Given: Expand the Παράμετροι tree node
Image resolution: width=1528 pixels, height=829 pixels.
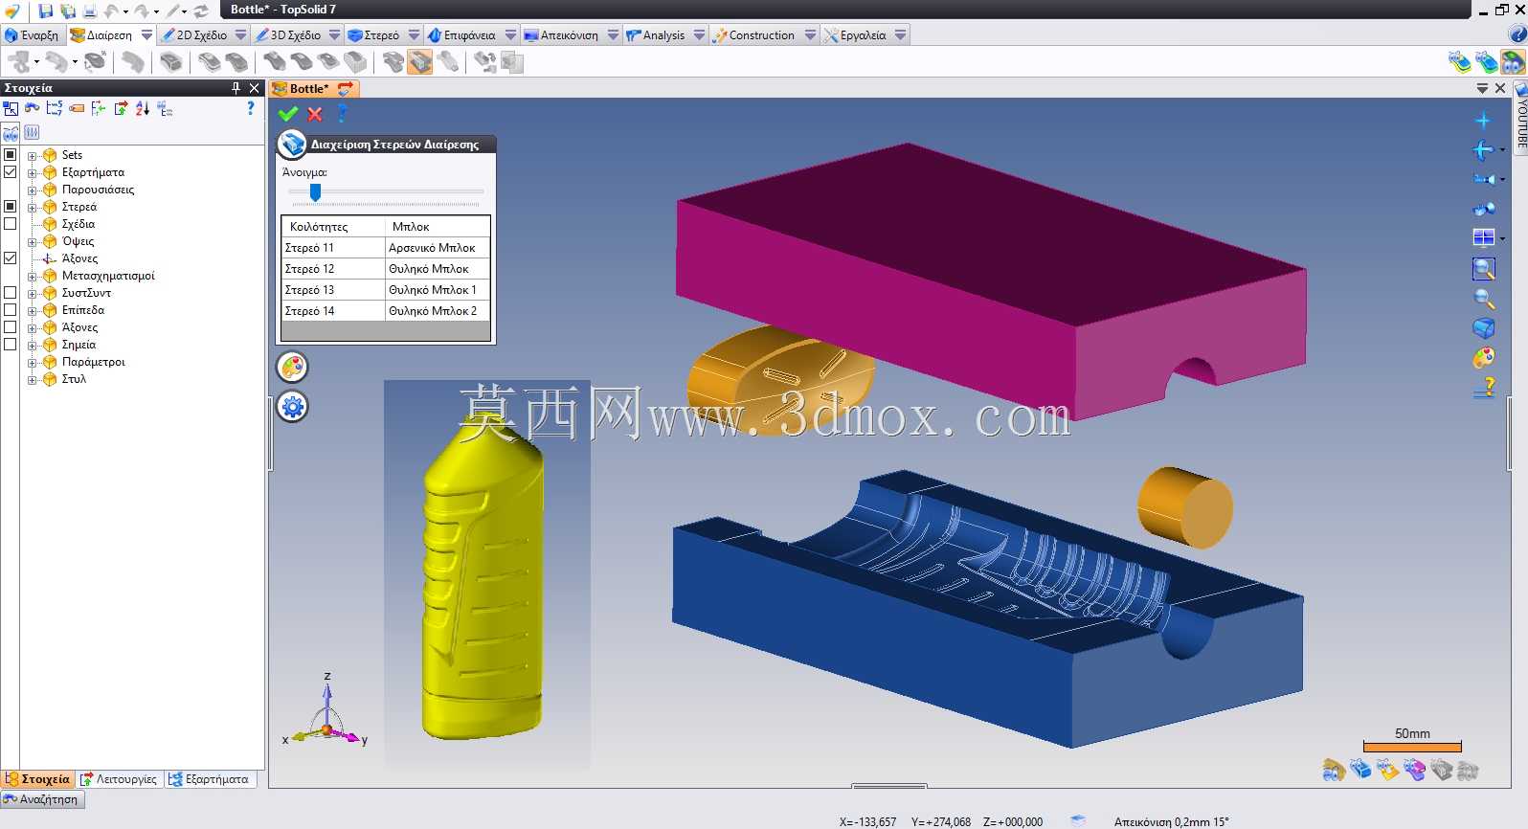Looking at the screenshot, I should (x=32, y=362).
